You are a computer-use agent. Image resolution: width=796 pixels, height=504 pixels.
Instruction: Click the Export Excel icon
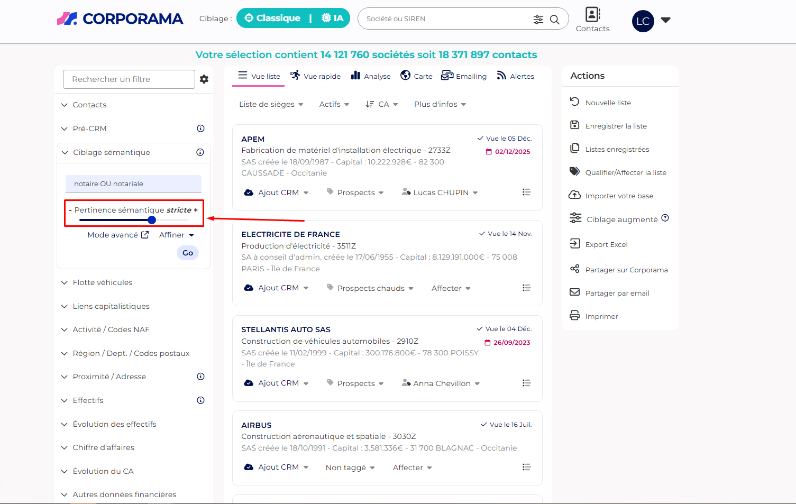(x=575, y=243)
